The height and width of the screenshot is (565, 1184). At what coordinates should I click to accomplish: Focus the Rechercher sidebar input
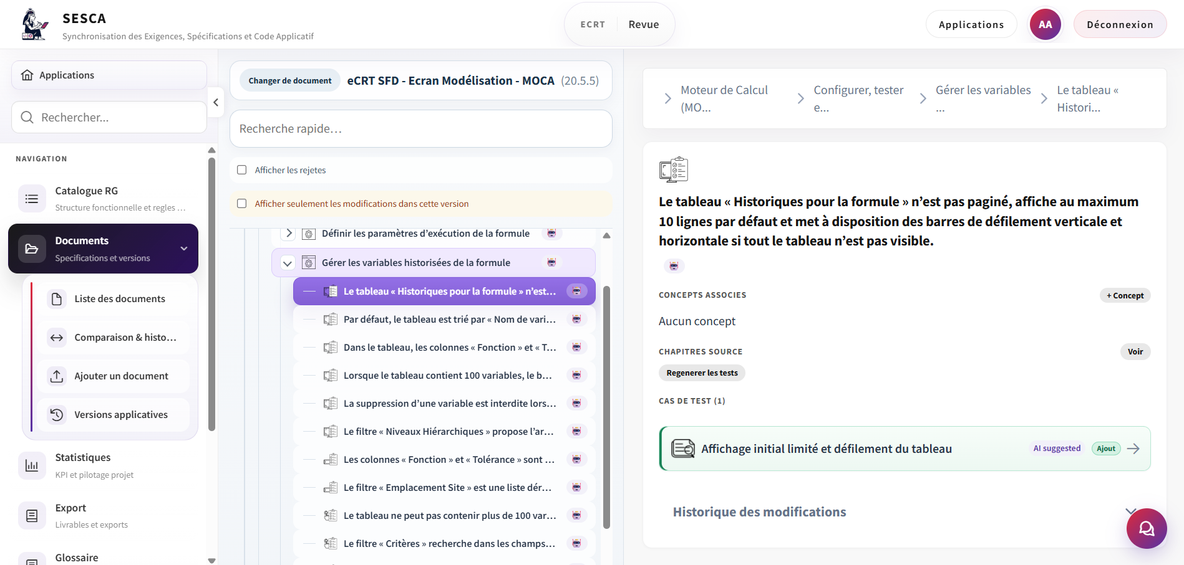coord(109,117)
